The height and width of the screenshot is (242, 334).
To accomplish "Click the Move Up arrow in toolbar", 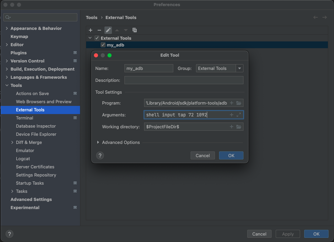I will pos(117,30).
